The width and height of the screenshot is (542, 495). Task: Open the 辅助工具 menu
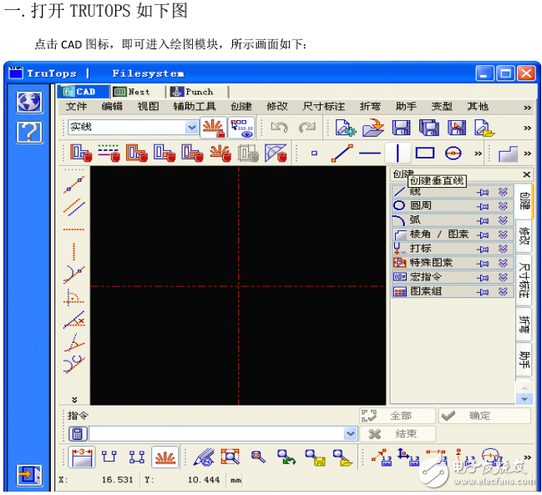click(195, 106)
